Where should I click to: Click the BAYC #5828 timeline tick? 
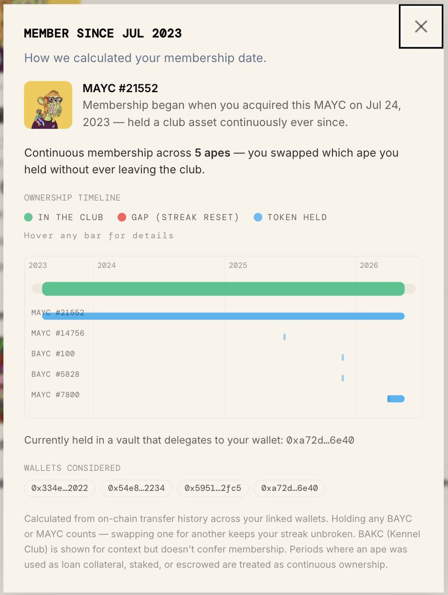coord(343,378)
